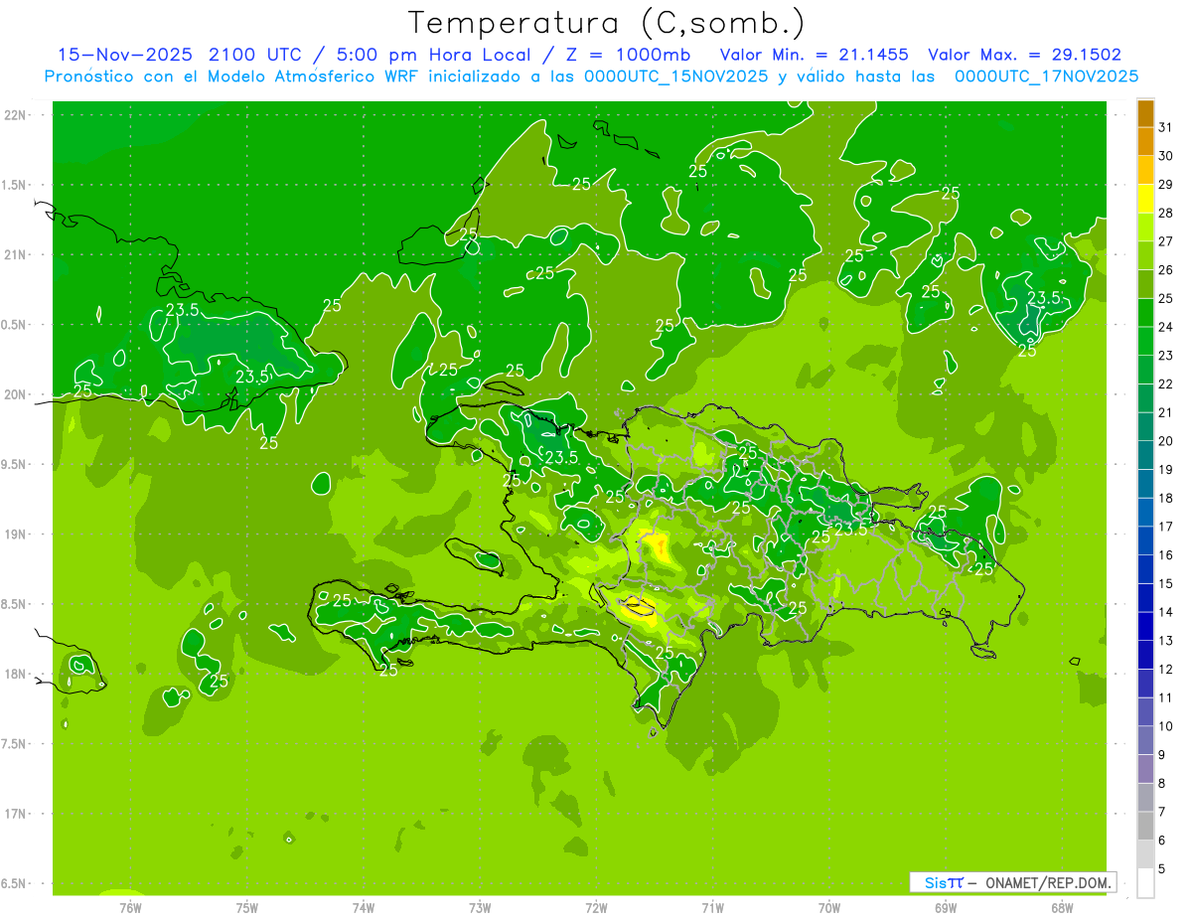Click the "72W" longitude axis label

click(596, 907)
